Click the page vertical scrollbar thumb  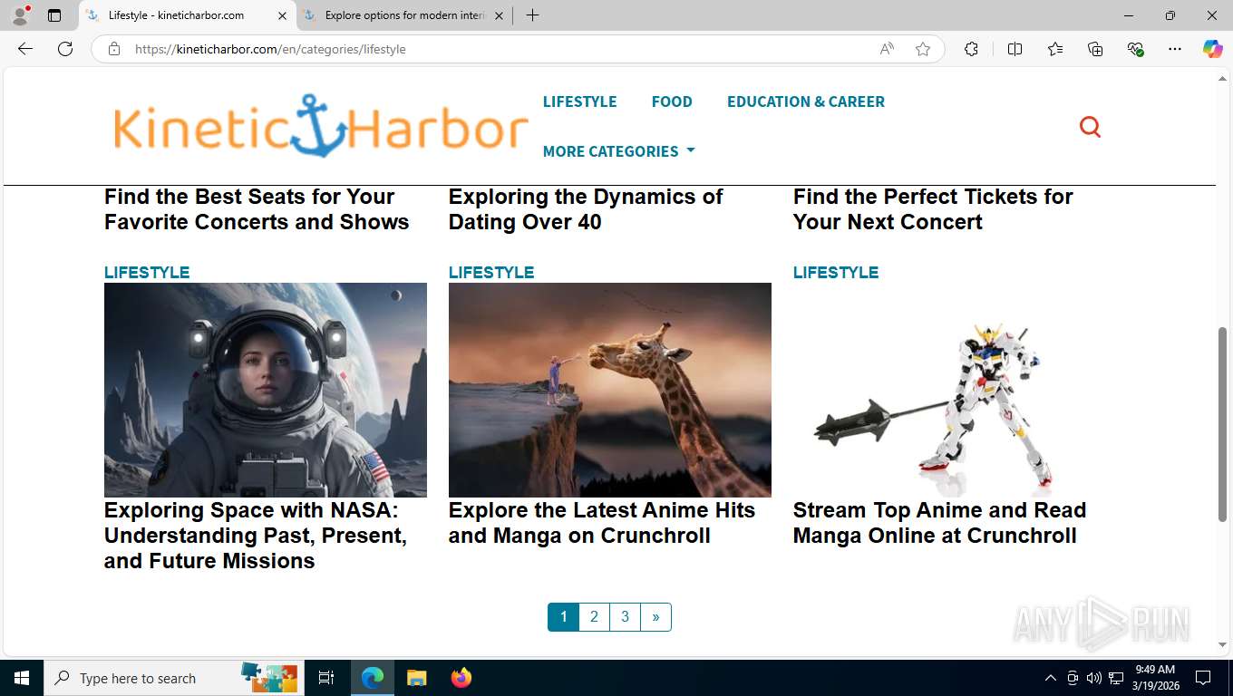(x=1222, y=424)
